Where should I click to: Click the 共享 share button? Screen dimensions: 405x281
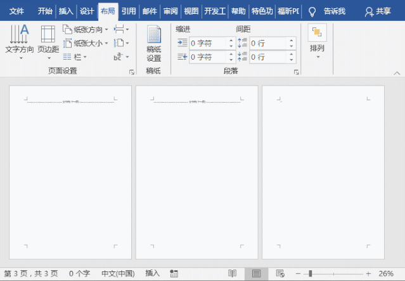click(x=378, y=11)
